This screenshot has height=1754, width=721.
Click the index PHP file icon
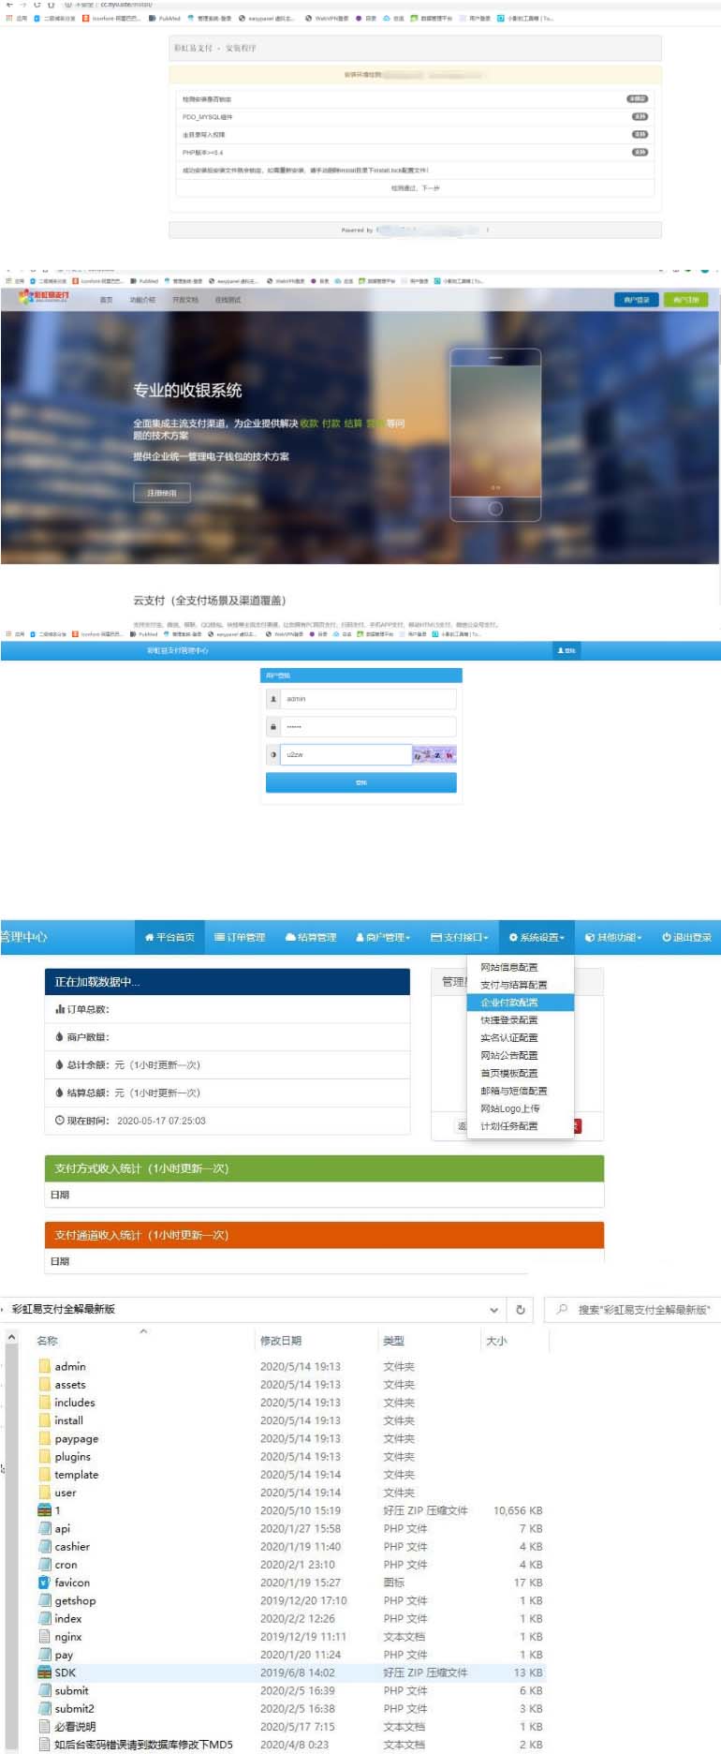click(x=45, y=1618)
